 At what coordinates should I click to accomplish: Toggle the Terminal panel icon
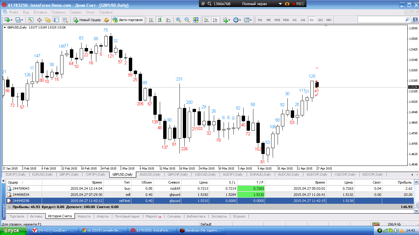pos(56,20)
